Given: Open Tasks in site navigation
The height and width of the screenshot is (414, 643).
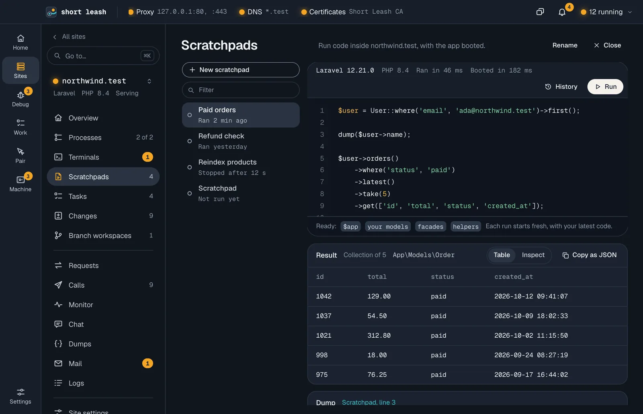Looking at the screenshot, I should point(103,196).
